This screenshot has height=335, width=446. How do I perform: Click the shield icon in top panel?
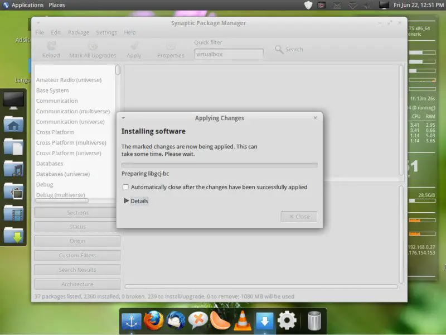pos(308,5)
